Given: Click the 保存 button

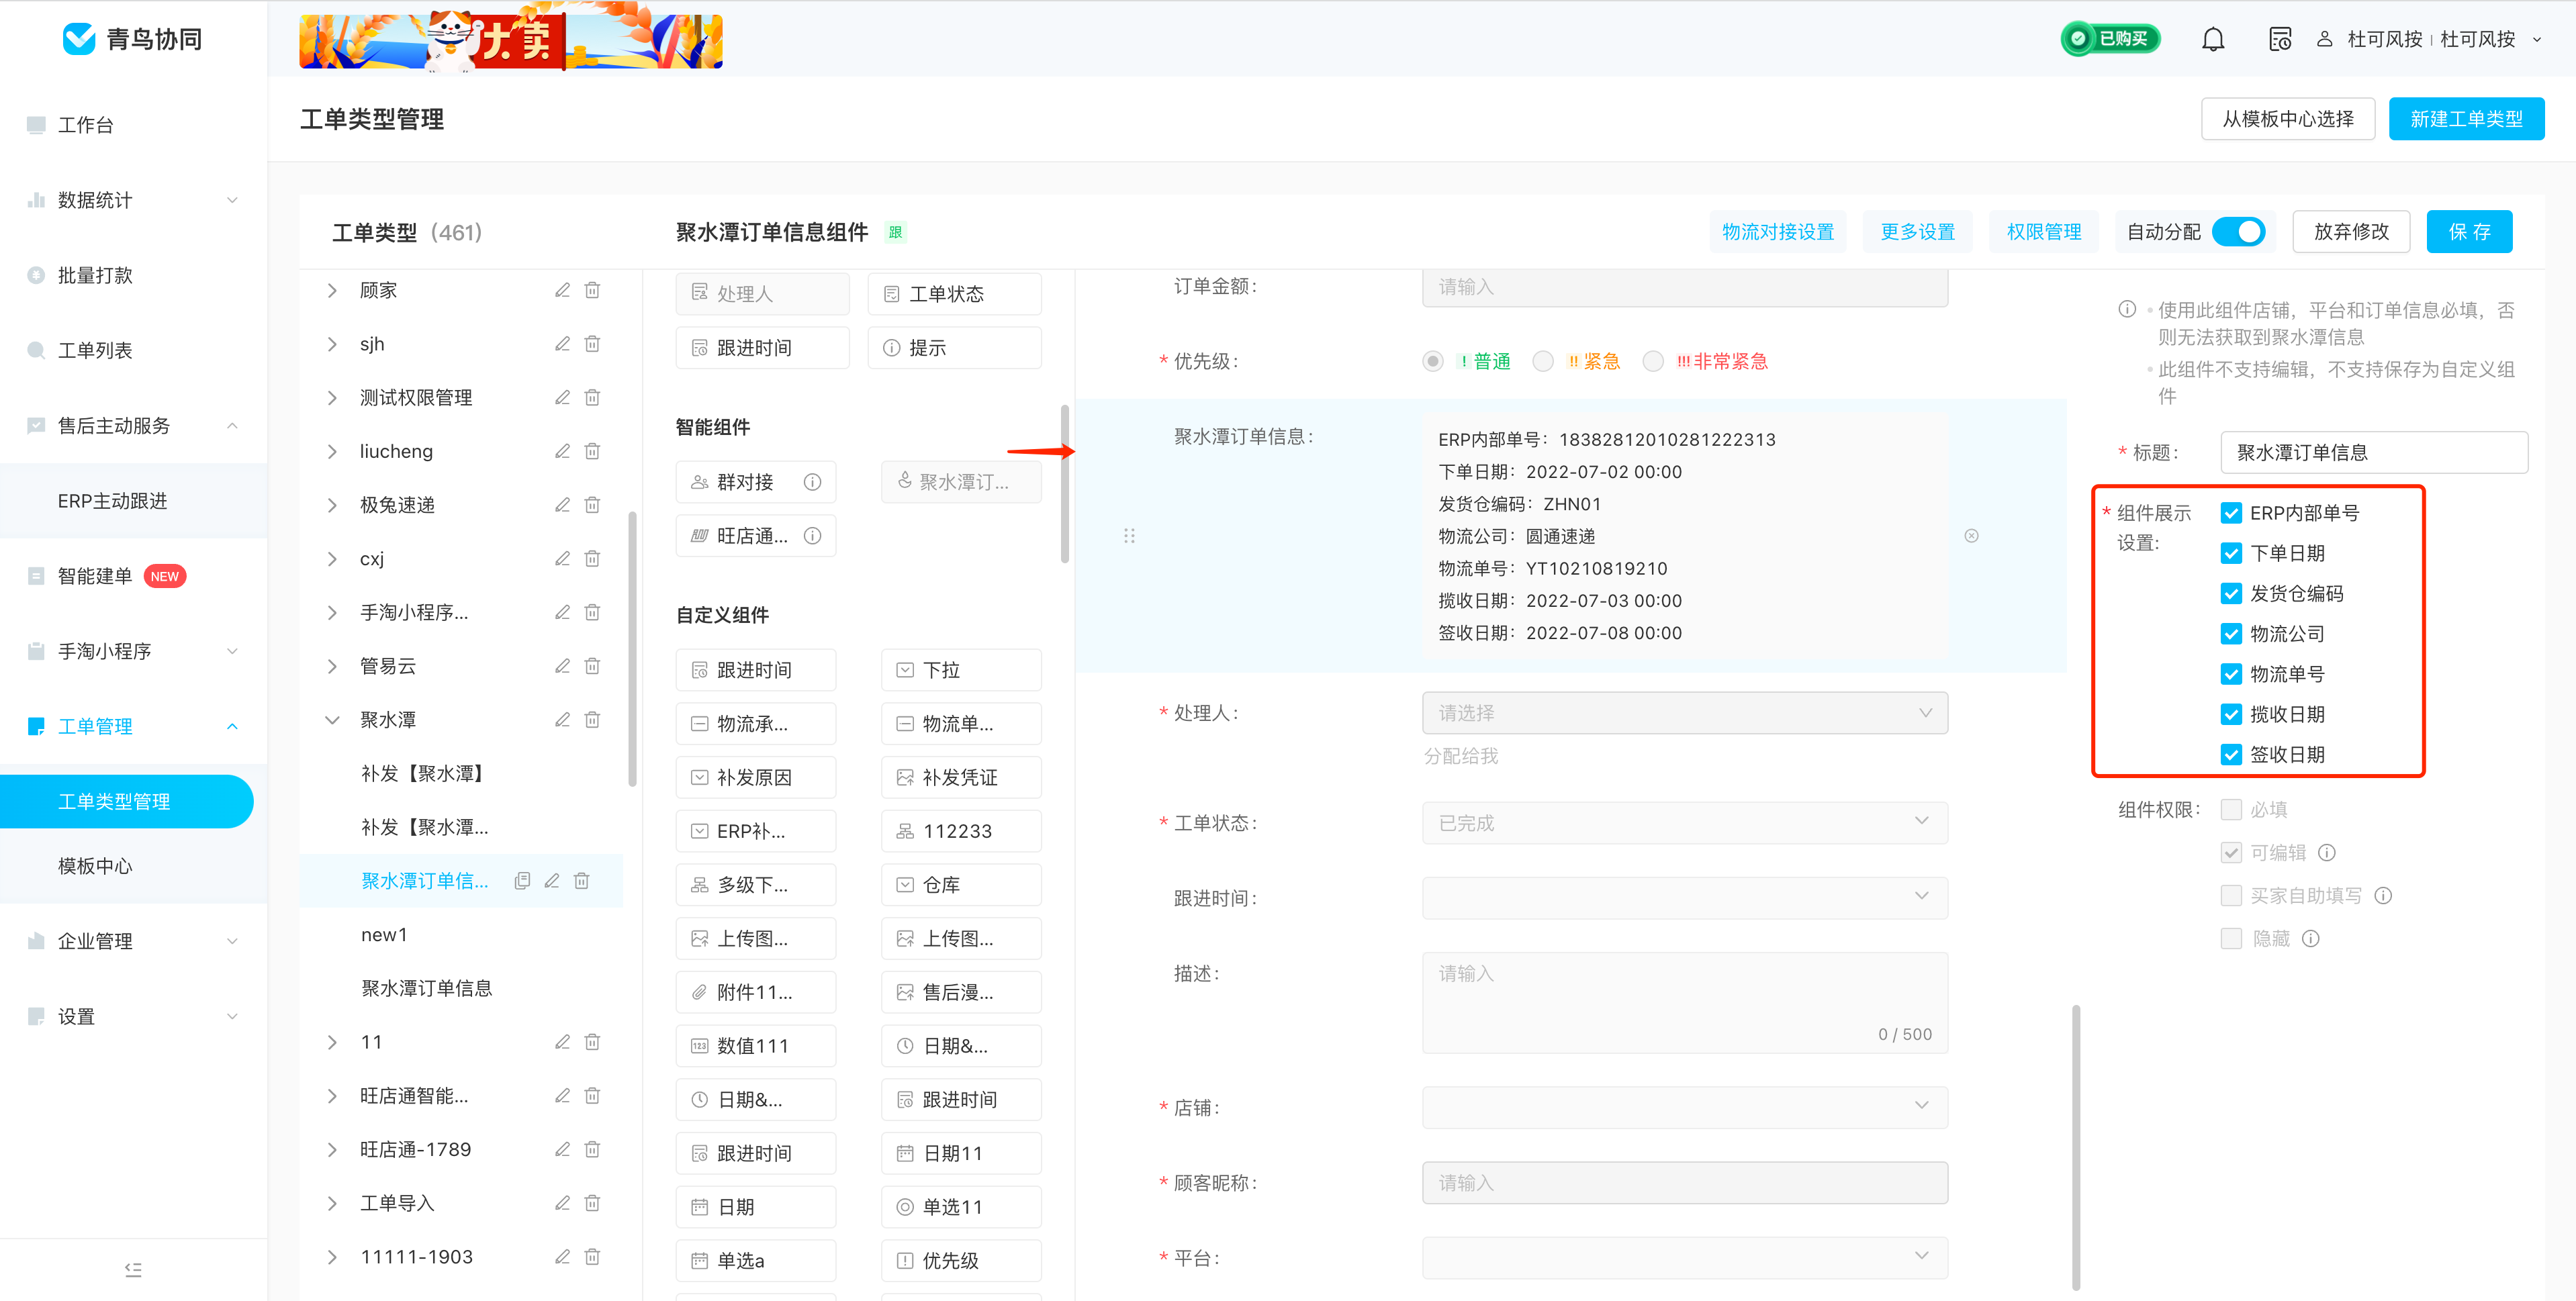Looking at the screenshot, I should point(2469,232).
